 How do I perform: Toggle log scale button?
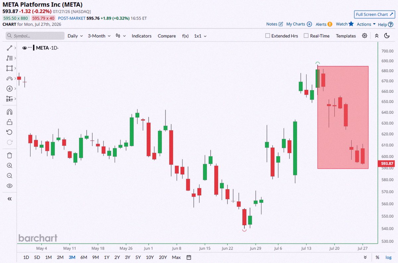coord(388,257)
